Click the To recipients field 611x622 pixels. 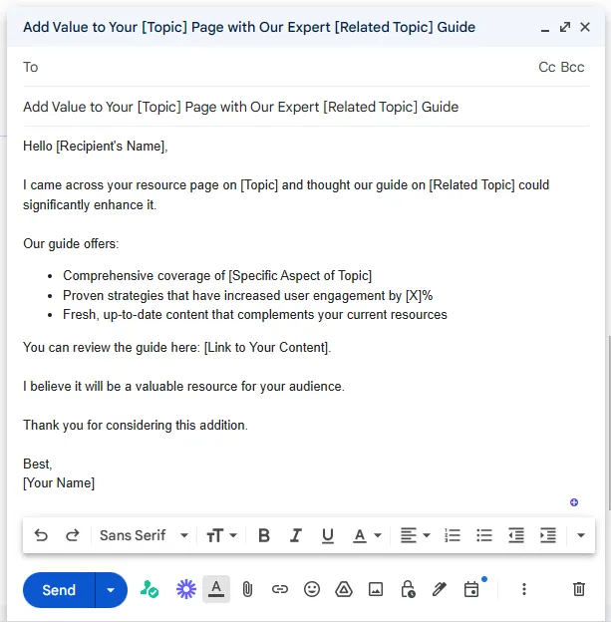pyautogui.click(x=278, y=67)
